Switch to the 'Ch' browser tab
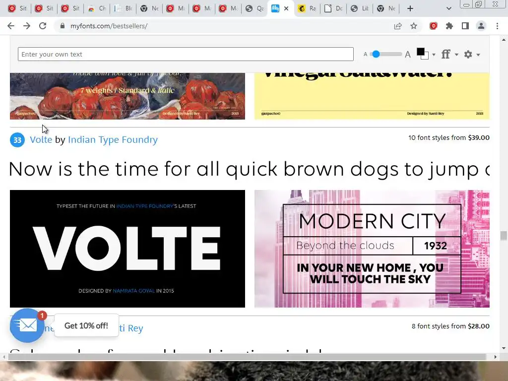The image size is (508, 381). coord(97,8)
